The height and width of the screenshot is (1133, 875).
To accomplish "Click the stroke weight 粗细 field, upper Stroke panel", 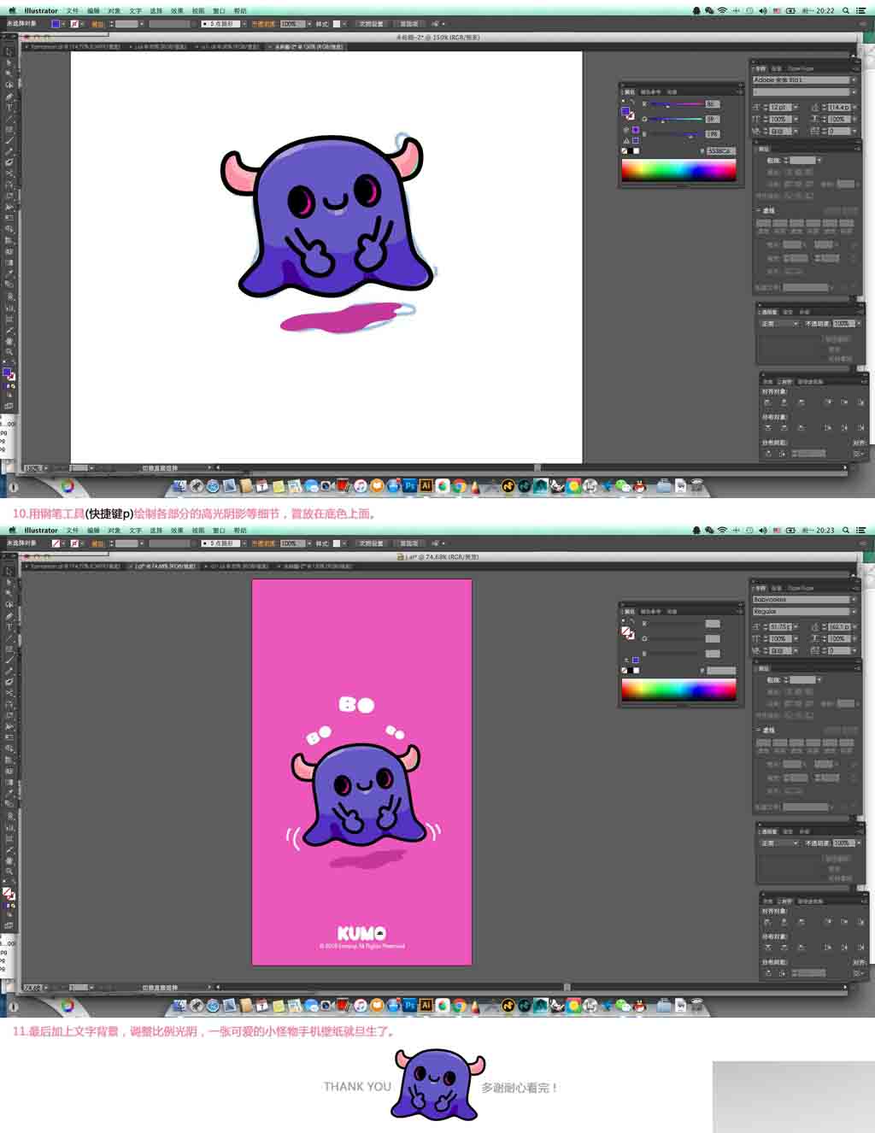I will coord(802,160).
